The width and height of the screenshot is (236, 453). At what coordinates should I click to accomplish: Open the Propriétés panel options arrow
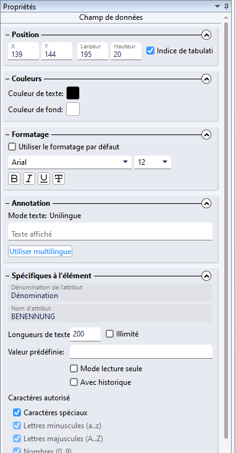[217, 6]
